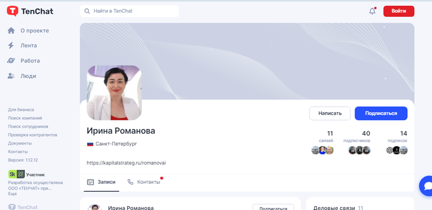Open Ирина Романова's profile photo
The image size is (432, 210).
tap(114, 93)
